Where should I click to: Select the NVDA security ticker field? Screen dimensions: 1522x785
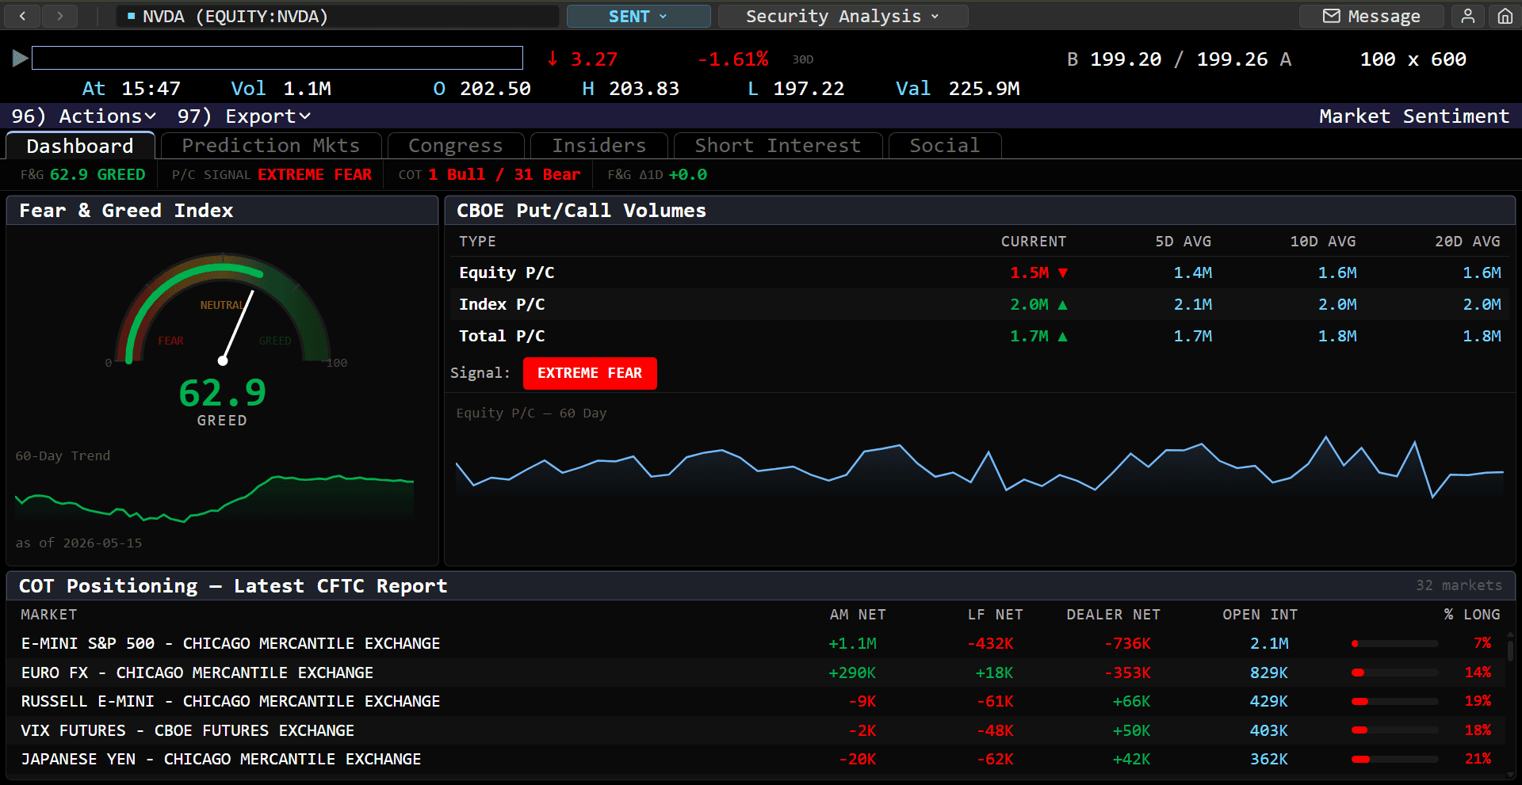pos(338,16)
